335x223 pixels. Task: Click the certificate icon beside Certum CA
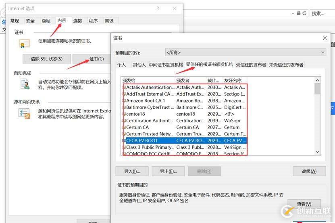click(124, 127)
